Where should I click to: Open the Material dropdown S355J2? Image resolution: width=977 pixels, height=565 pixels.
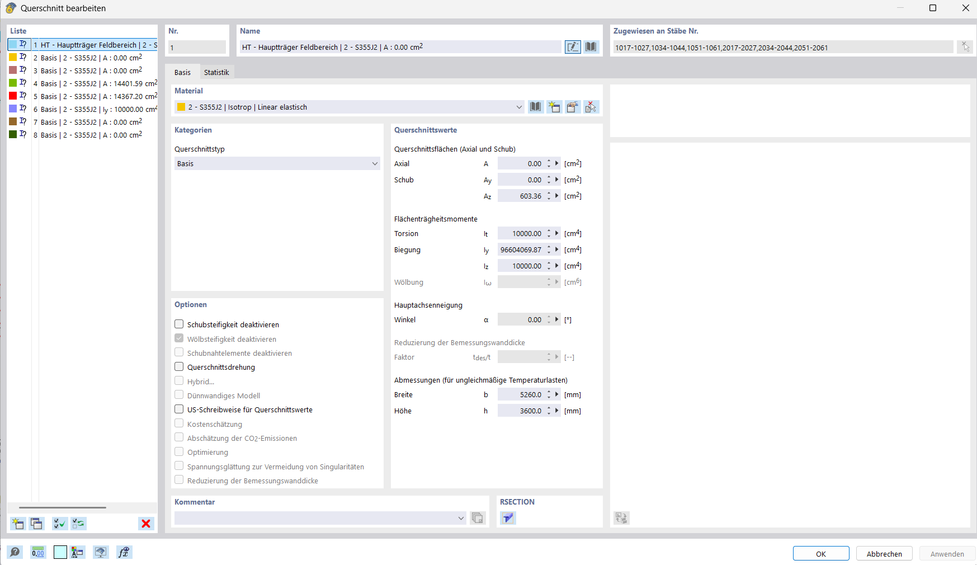[x=350, y=107]
